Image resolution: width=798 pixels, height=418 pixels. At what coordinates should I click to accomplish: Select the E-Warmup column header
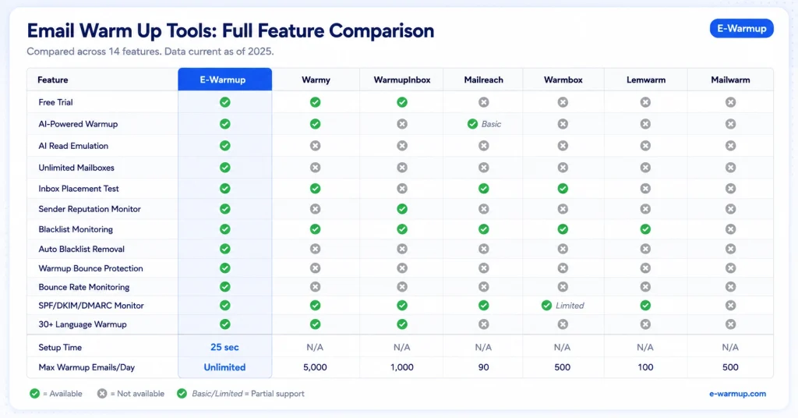(x=224, y=80)
